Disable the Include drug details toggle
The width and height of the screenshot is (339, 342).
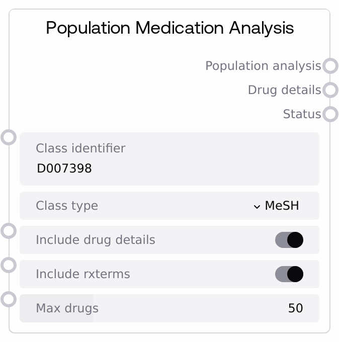(x=289, y=240)
